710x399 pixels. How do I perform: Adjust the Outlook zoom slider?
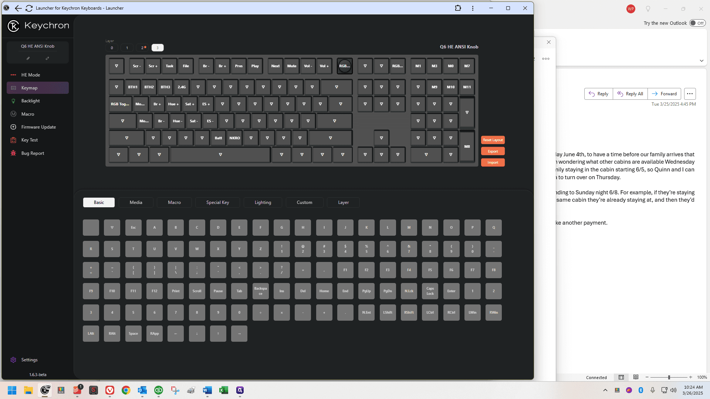[669, 377]
